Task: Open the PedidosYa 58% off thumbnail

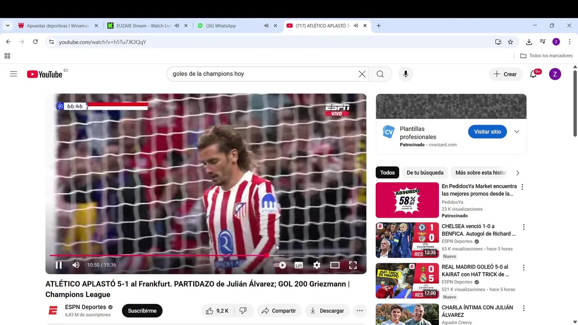Action: (x=407, y=200)
